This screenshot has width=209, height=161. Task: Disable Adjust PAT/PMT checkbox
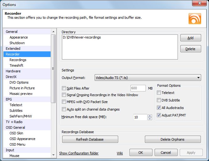click(x=159, y=115)
